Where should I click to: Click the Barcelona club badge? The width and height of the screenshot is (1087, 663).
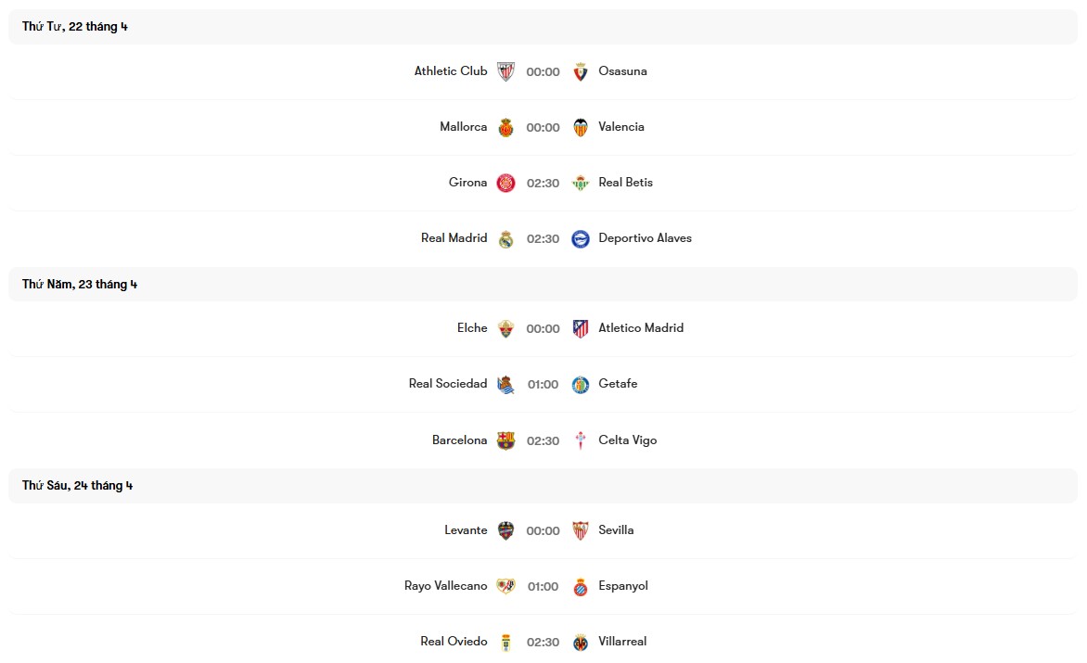505,440
